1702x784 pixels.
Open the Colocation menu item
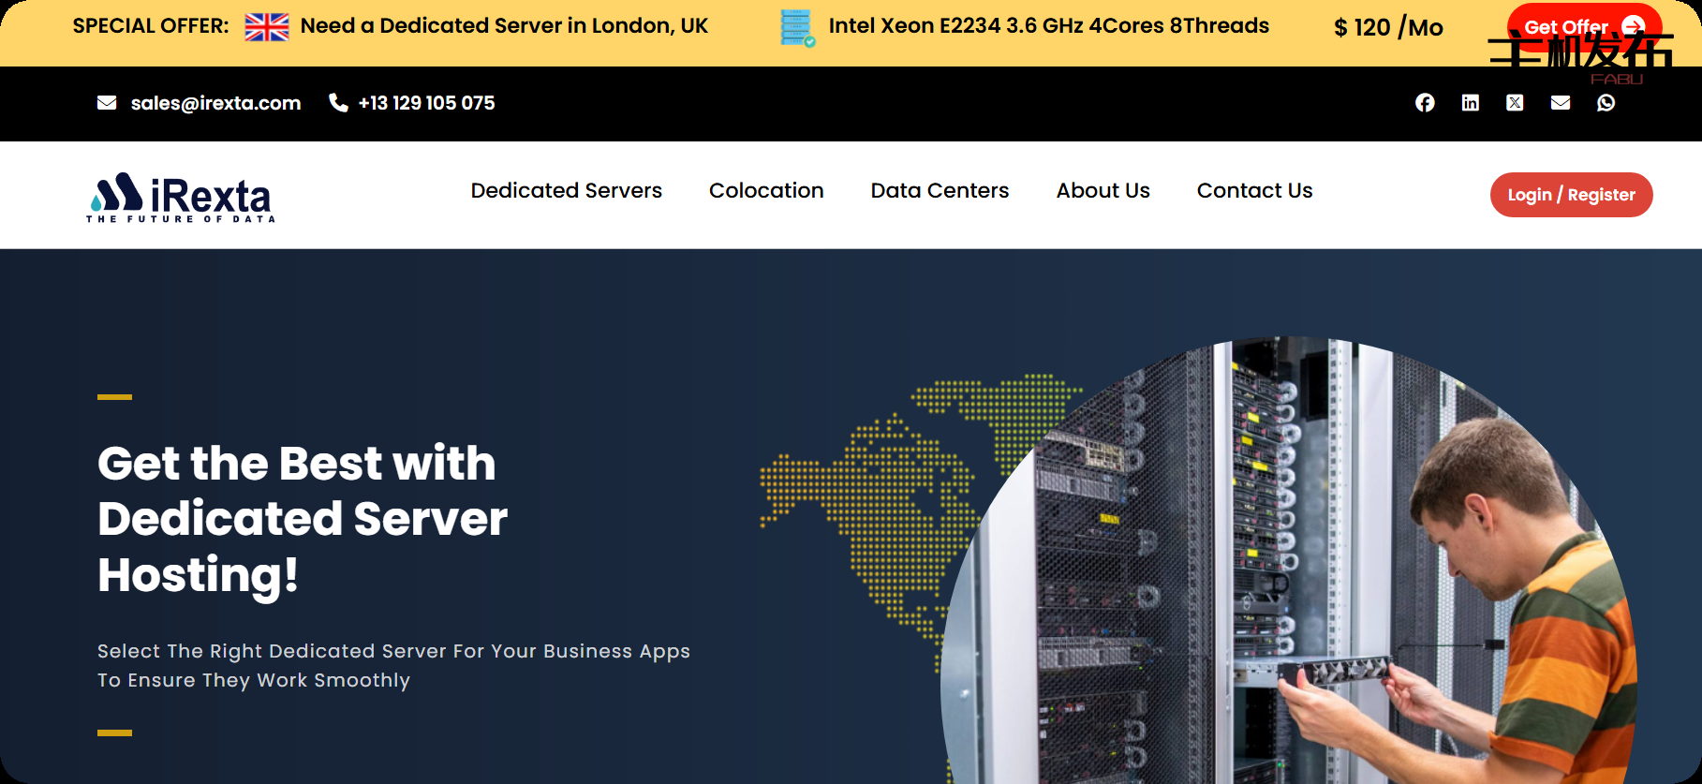pos(766,191)
